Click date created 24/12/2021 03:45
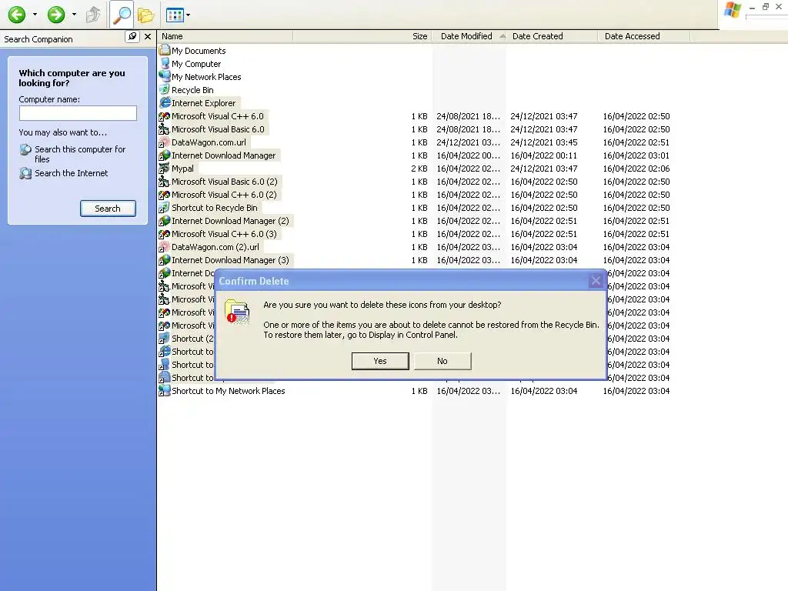The image size is (788, 591). [x=544, y=142]
